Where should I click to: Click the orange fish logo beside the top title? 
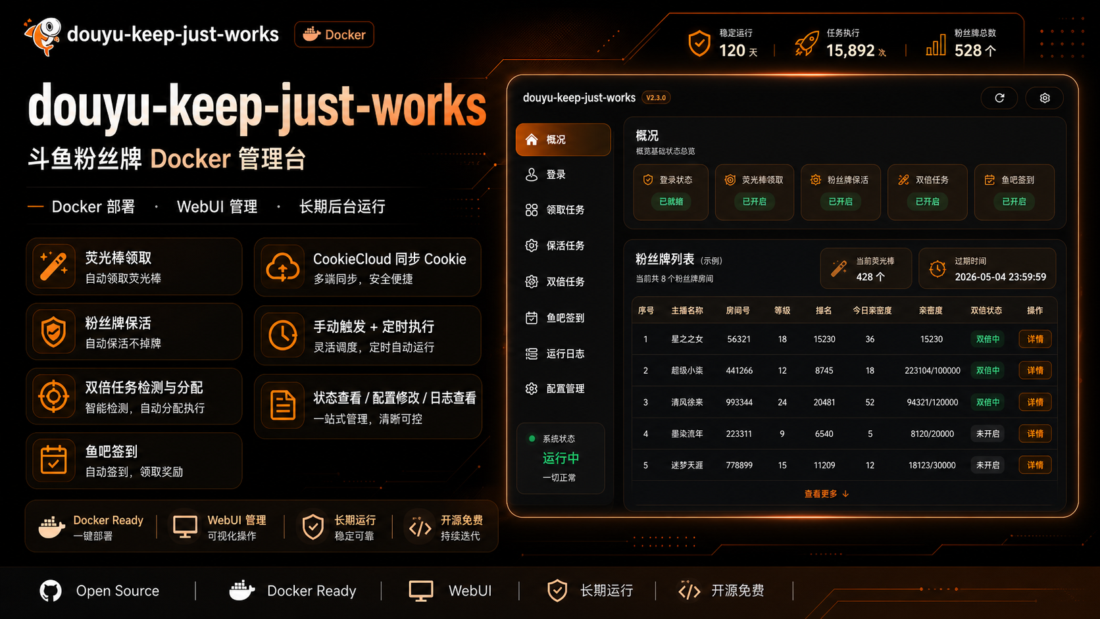[43, 36]
